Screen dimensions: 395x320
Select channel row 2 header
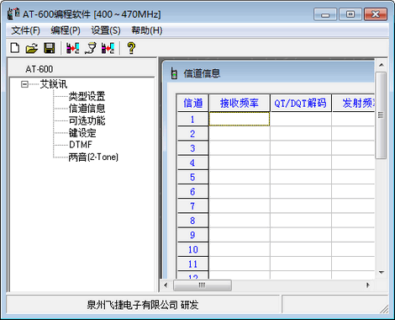tap(192, 134)
